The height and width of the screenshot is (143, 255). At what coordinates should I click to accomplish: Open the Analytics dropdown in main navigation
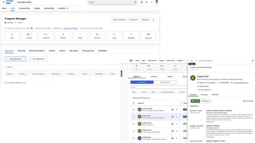point(63,8)
